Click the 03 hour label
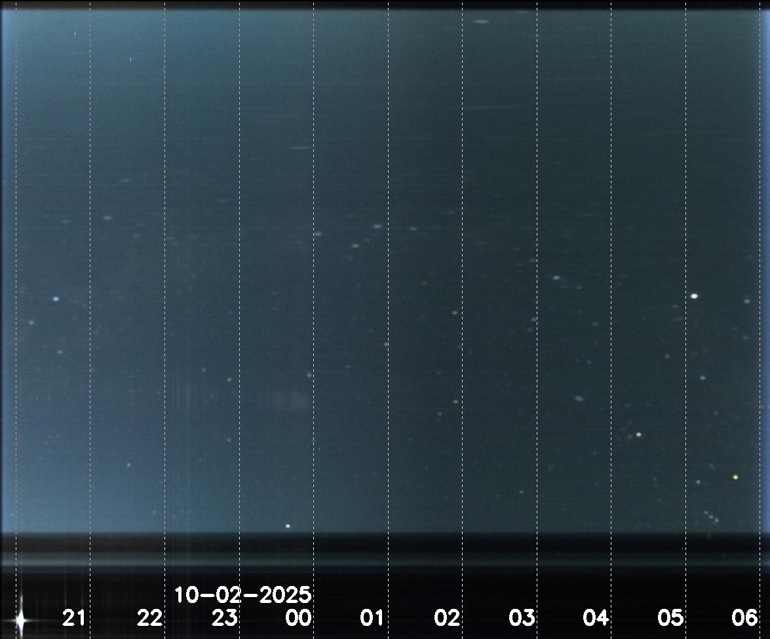This screenshot has width=770, height=639. tap(522, 617)
